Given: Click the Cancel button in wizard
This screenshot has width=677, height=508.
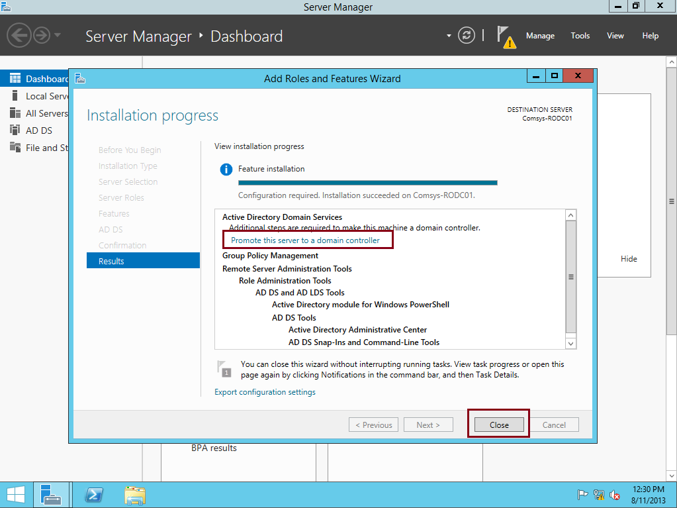Looking at the screenshot, I should [x=554, y=425].
